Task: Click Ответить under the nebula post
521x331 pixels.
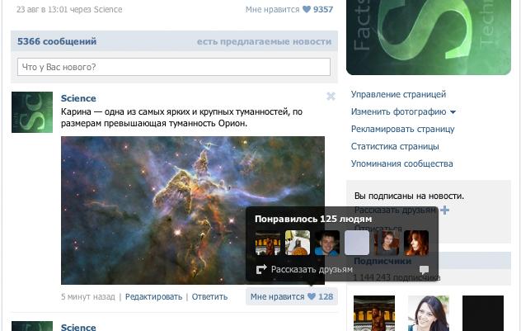Action: tap(209, 296)
